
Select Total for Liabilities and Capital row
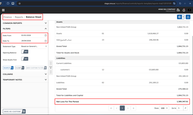(122, 95)
